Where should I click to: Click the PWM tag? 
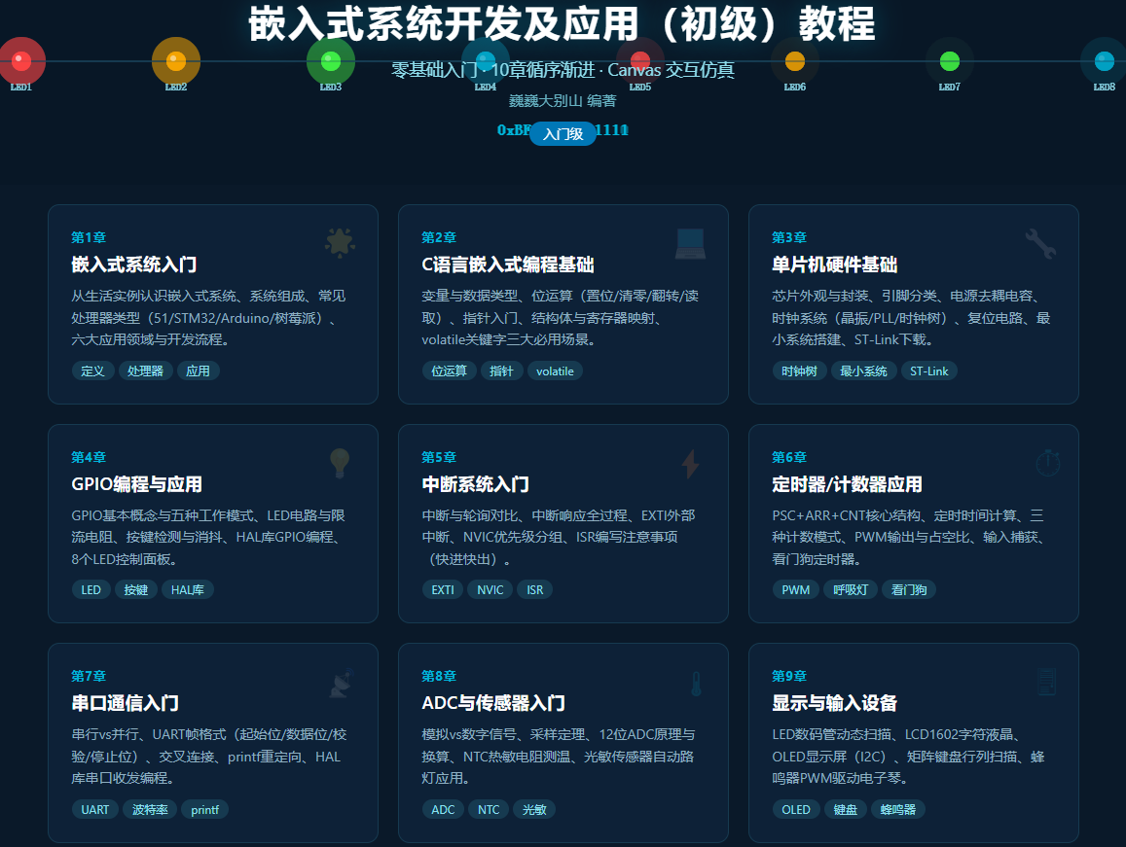click(x=796, y=590)
